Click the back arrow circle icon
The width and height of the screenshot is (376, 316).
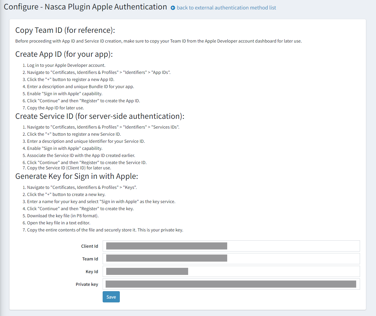click(x=173, y=8)
